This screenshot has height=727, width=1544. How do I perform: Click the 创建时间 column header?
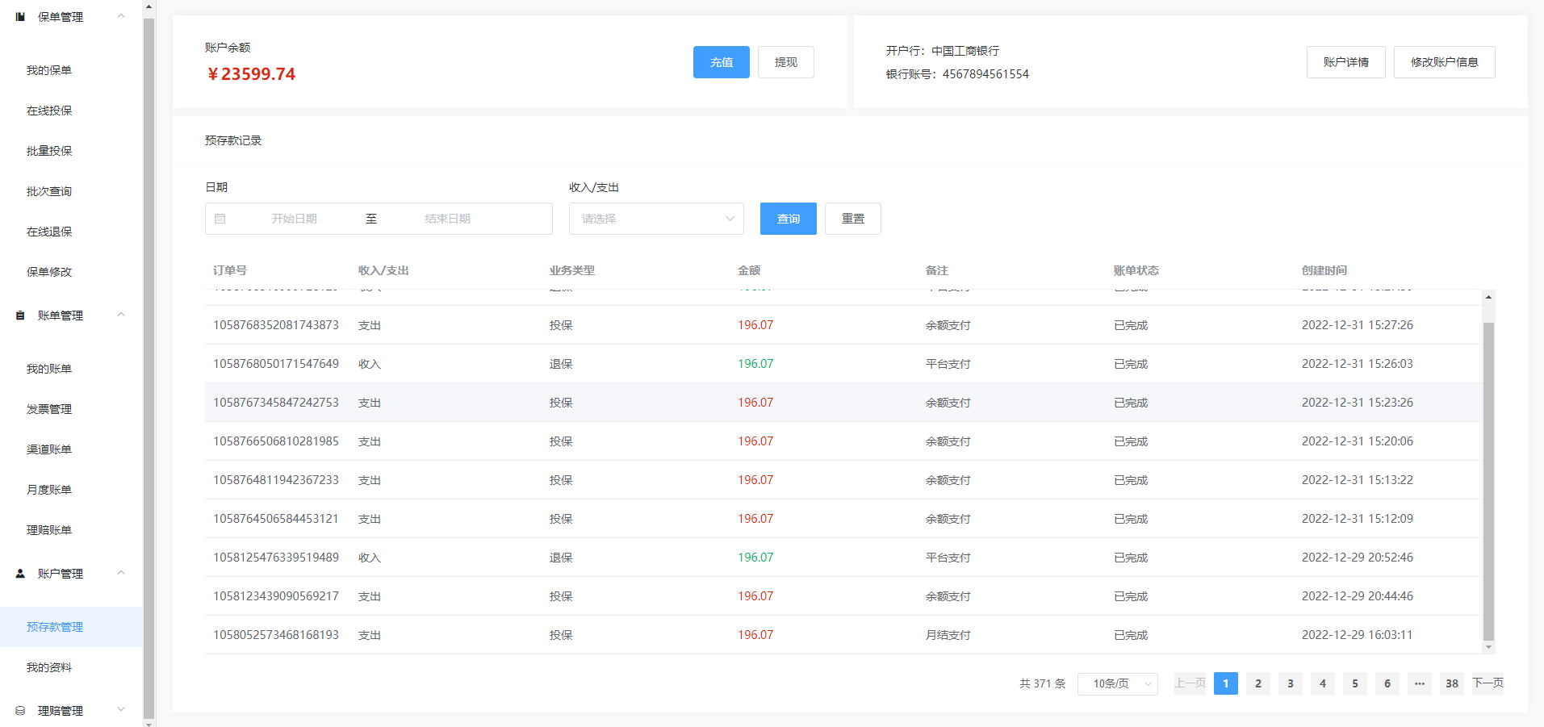point(1324,270)
